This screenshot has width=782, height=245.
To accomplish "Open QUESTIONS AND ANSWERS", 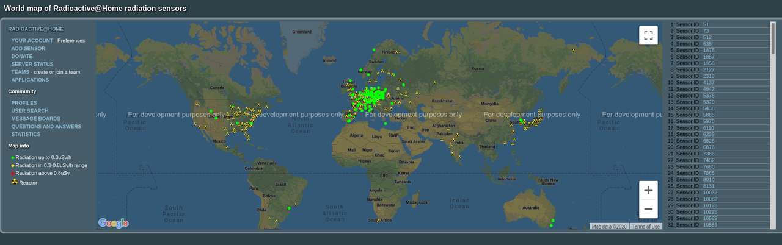I will pyautogui.click(x=46, y=127).
